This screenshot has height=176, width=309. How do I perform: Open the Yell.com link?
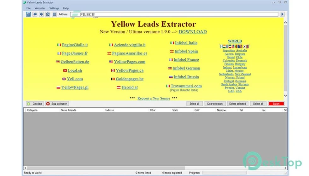[x=75, y=79]
